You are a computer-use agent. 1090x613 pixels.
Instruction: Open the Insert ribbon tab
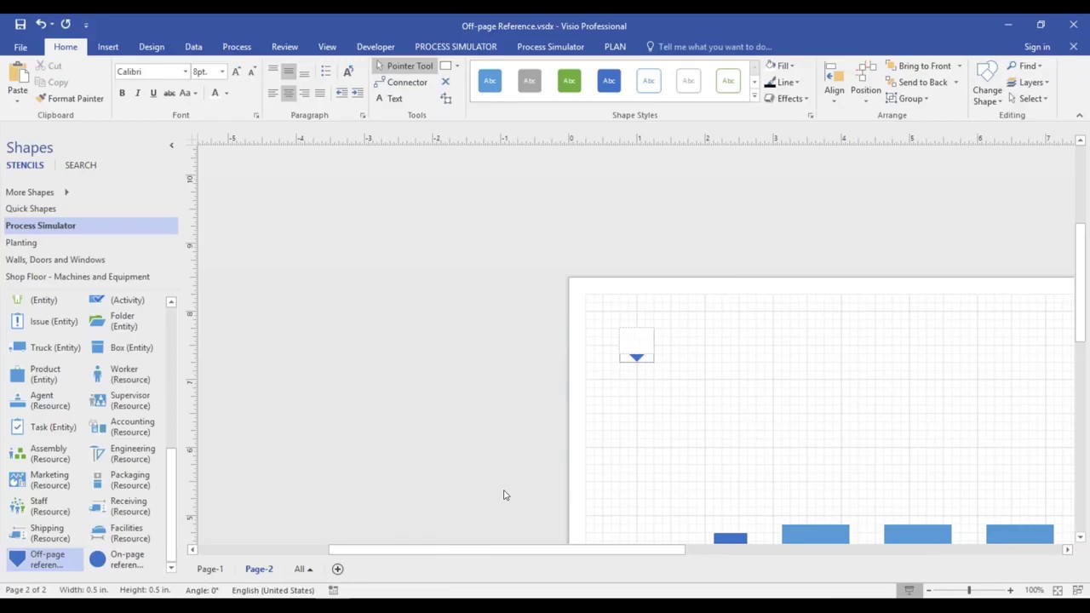tap(108, 47)
